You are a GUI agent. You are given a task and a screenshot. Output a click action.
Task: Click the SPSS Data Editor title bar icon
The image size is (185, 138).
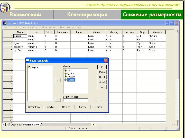pos(4,23)
